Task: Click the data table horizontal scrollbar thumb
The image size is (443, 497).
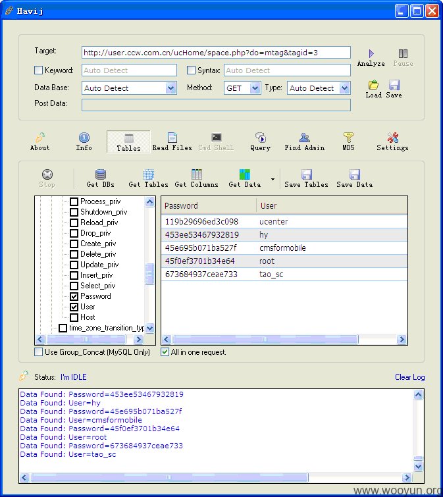Action: pyautogui.click(x=265, y=340)
